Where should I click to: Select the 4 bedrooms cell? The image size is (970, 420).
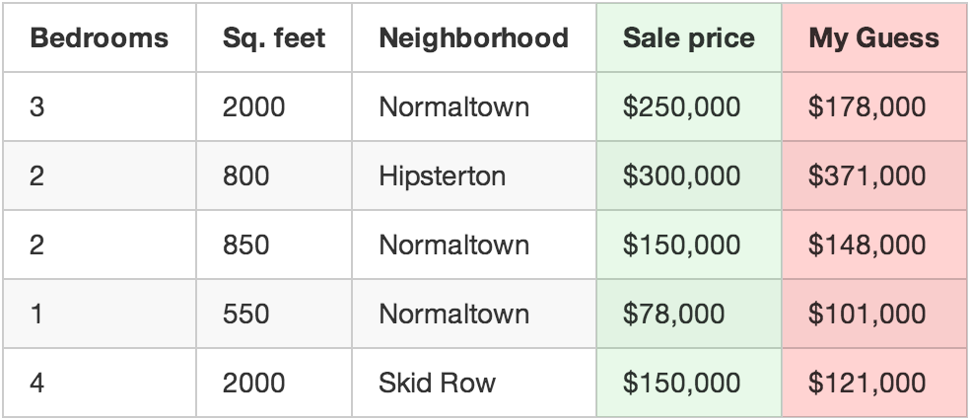point(37,383)
